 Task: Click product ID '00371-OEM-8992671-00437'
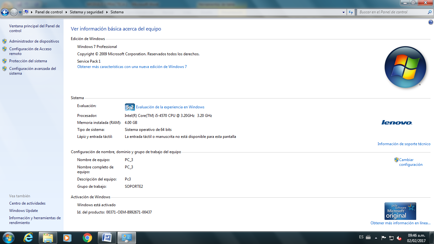pyautogui.click(x=129, y=212)
